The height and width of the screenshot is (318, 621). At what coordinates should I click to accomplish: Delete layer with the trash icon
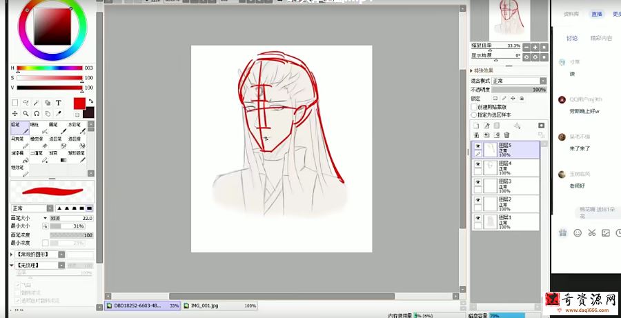pyautogui.click(x=506, y=135)
